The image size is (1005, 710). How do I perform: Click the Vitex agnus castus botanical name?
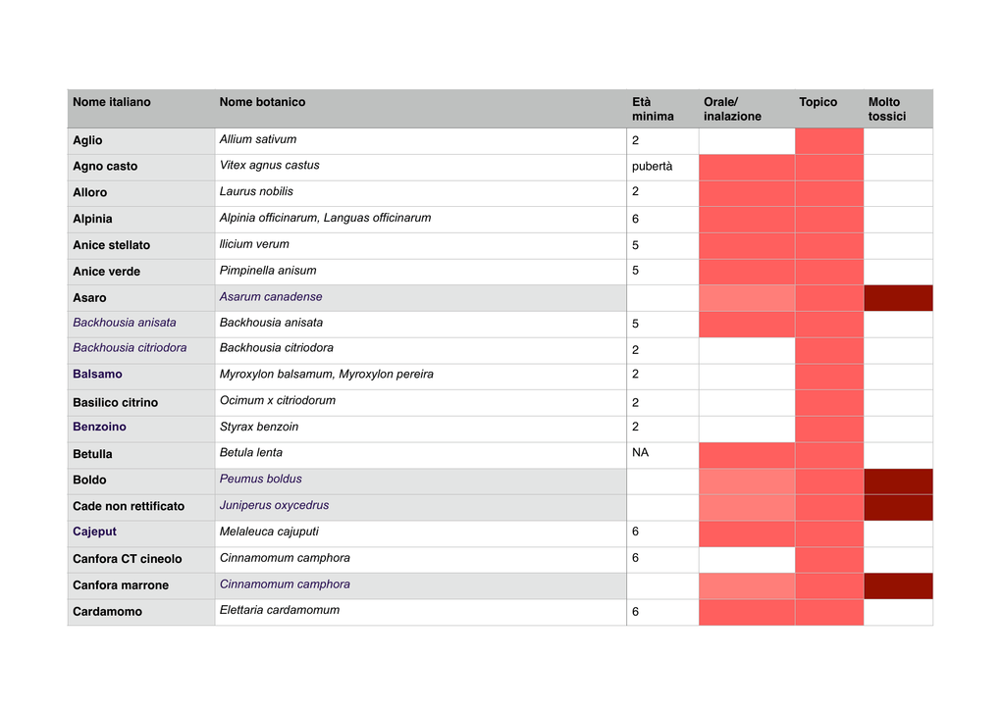pyautogui.click(x=269, y=165)
